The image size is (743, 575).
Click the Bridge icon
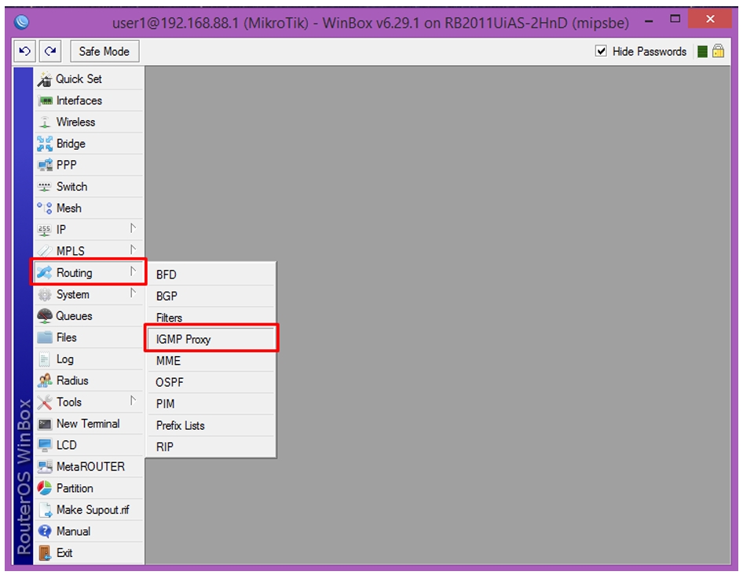(45, 144)
